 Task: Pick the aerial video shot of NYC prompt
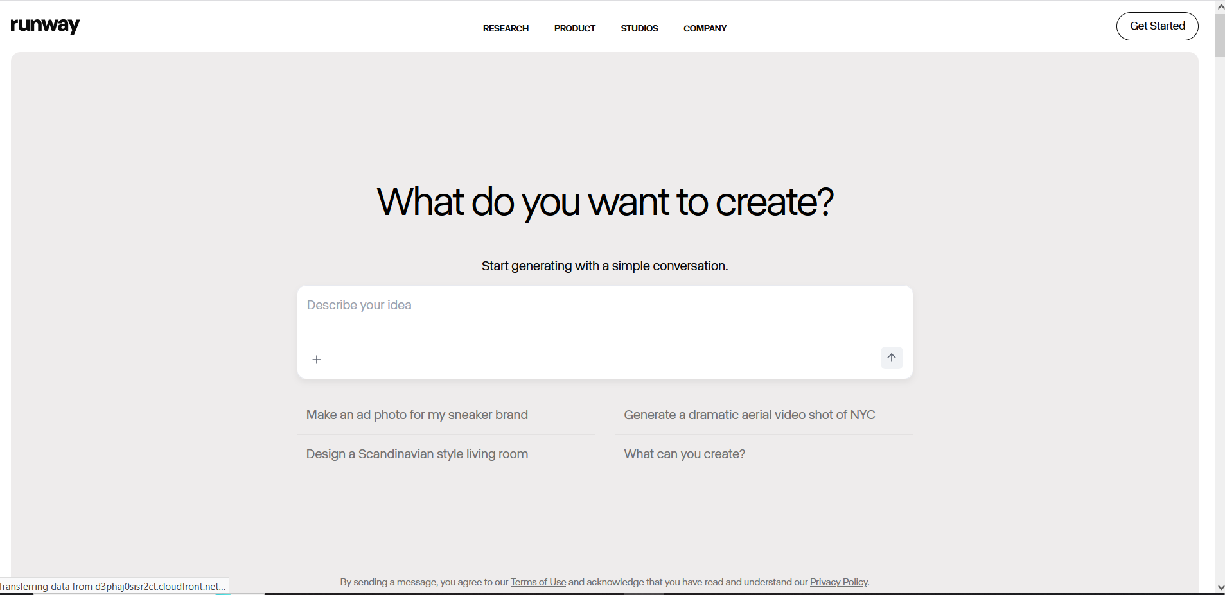tap(749, 415)
